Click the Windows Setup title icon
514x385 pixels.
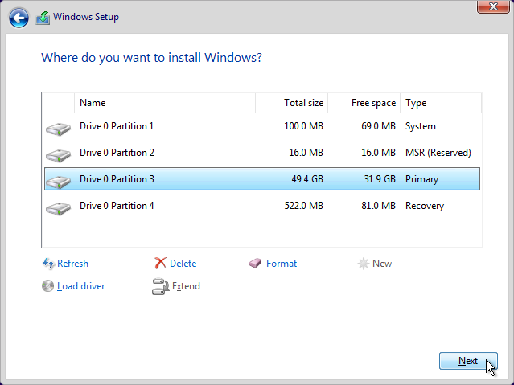(x=43, y=18)
